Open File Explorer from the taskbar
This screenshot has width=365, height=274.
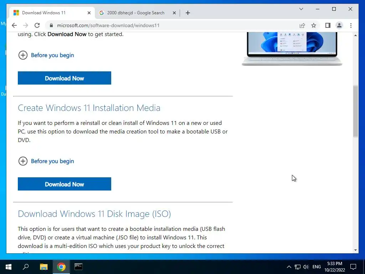click(x=43, y=267)
